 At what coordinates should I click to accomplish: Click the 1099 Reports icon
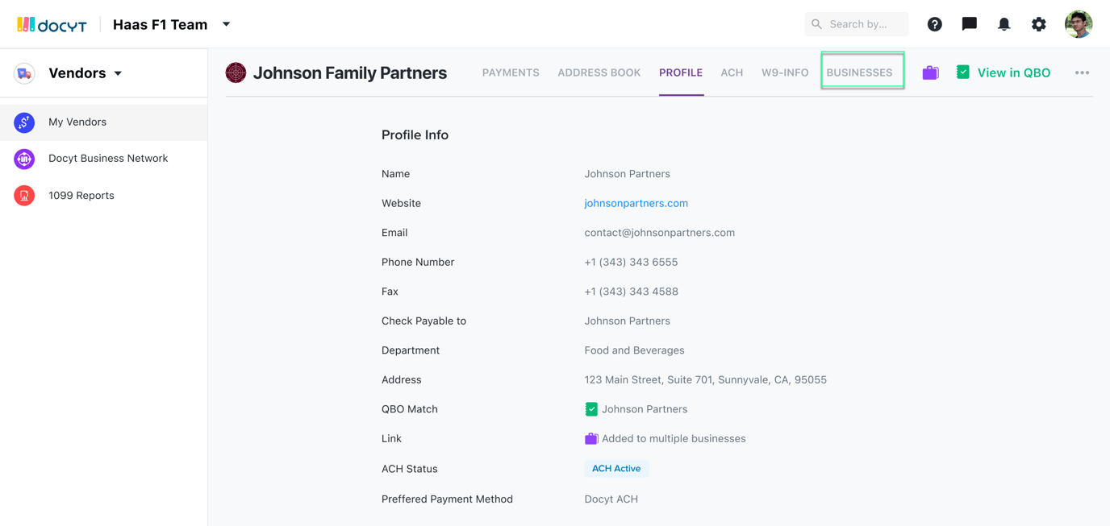(24, 196)
